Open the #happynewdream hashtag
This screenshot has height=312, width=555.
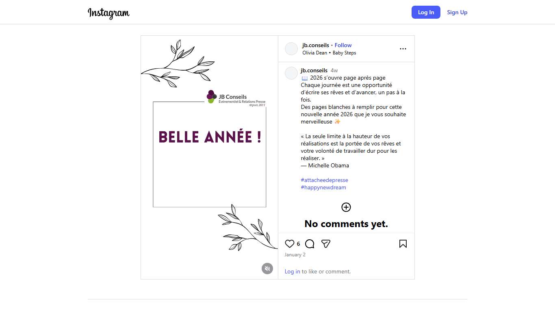click(x=323, y=187)
